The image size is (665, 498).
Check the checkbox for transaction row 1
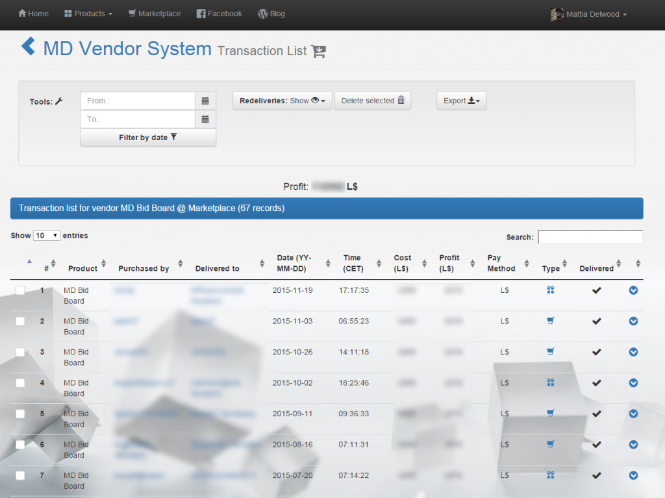[x=19, y=291]
